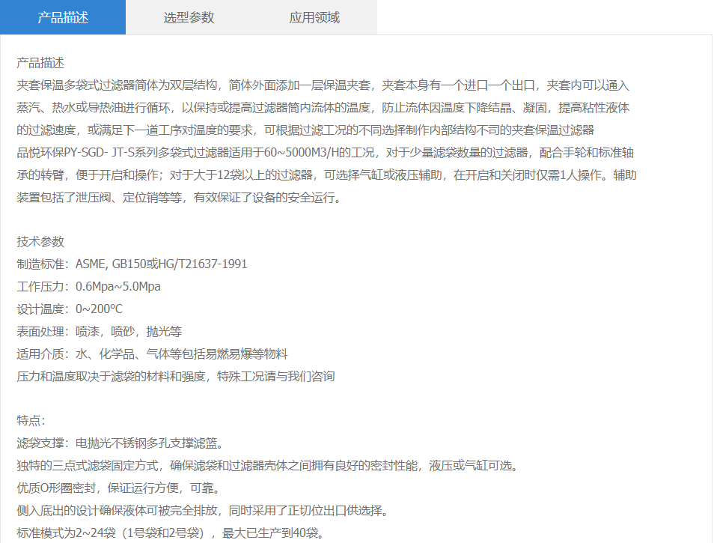Image resolution: width=714 pixels, height=543 pixels.
Task: Click the 技术参数 heading
Action: coord(40,241)
